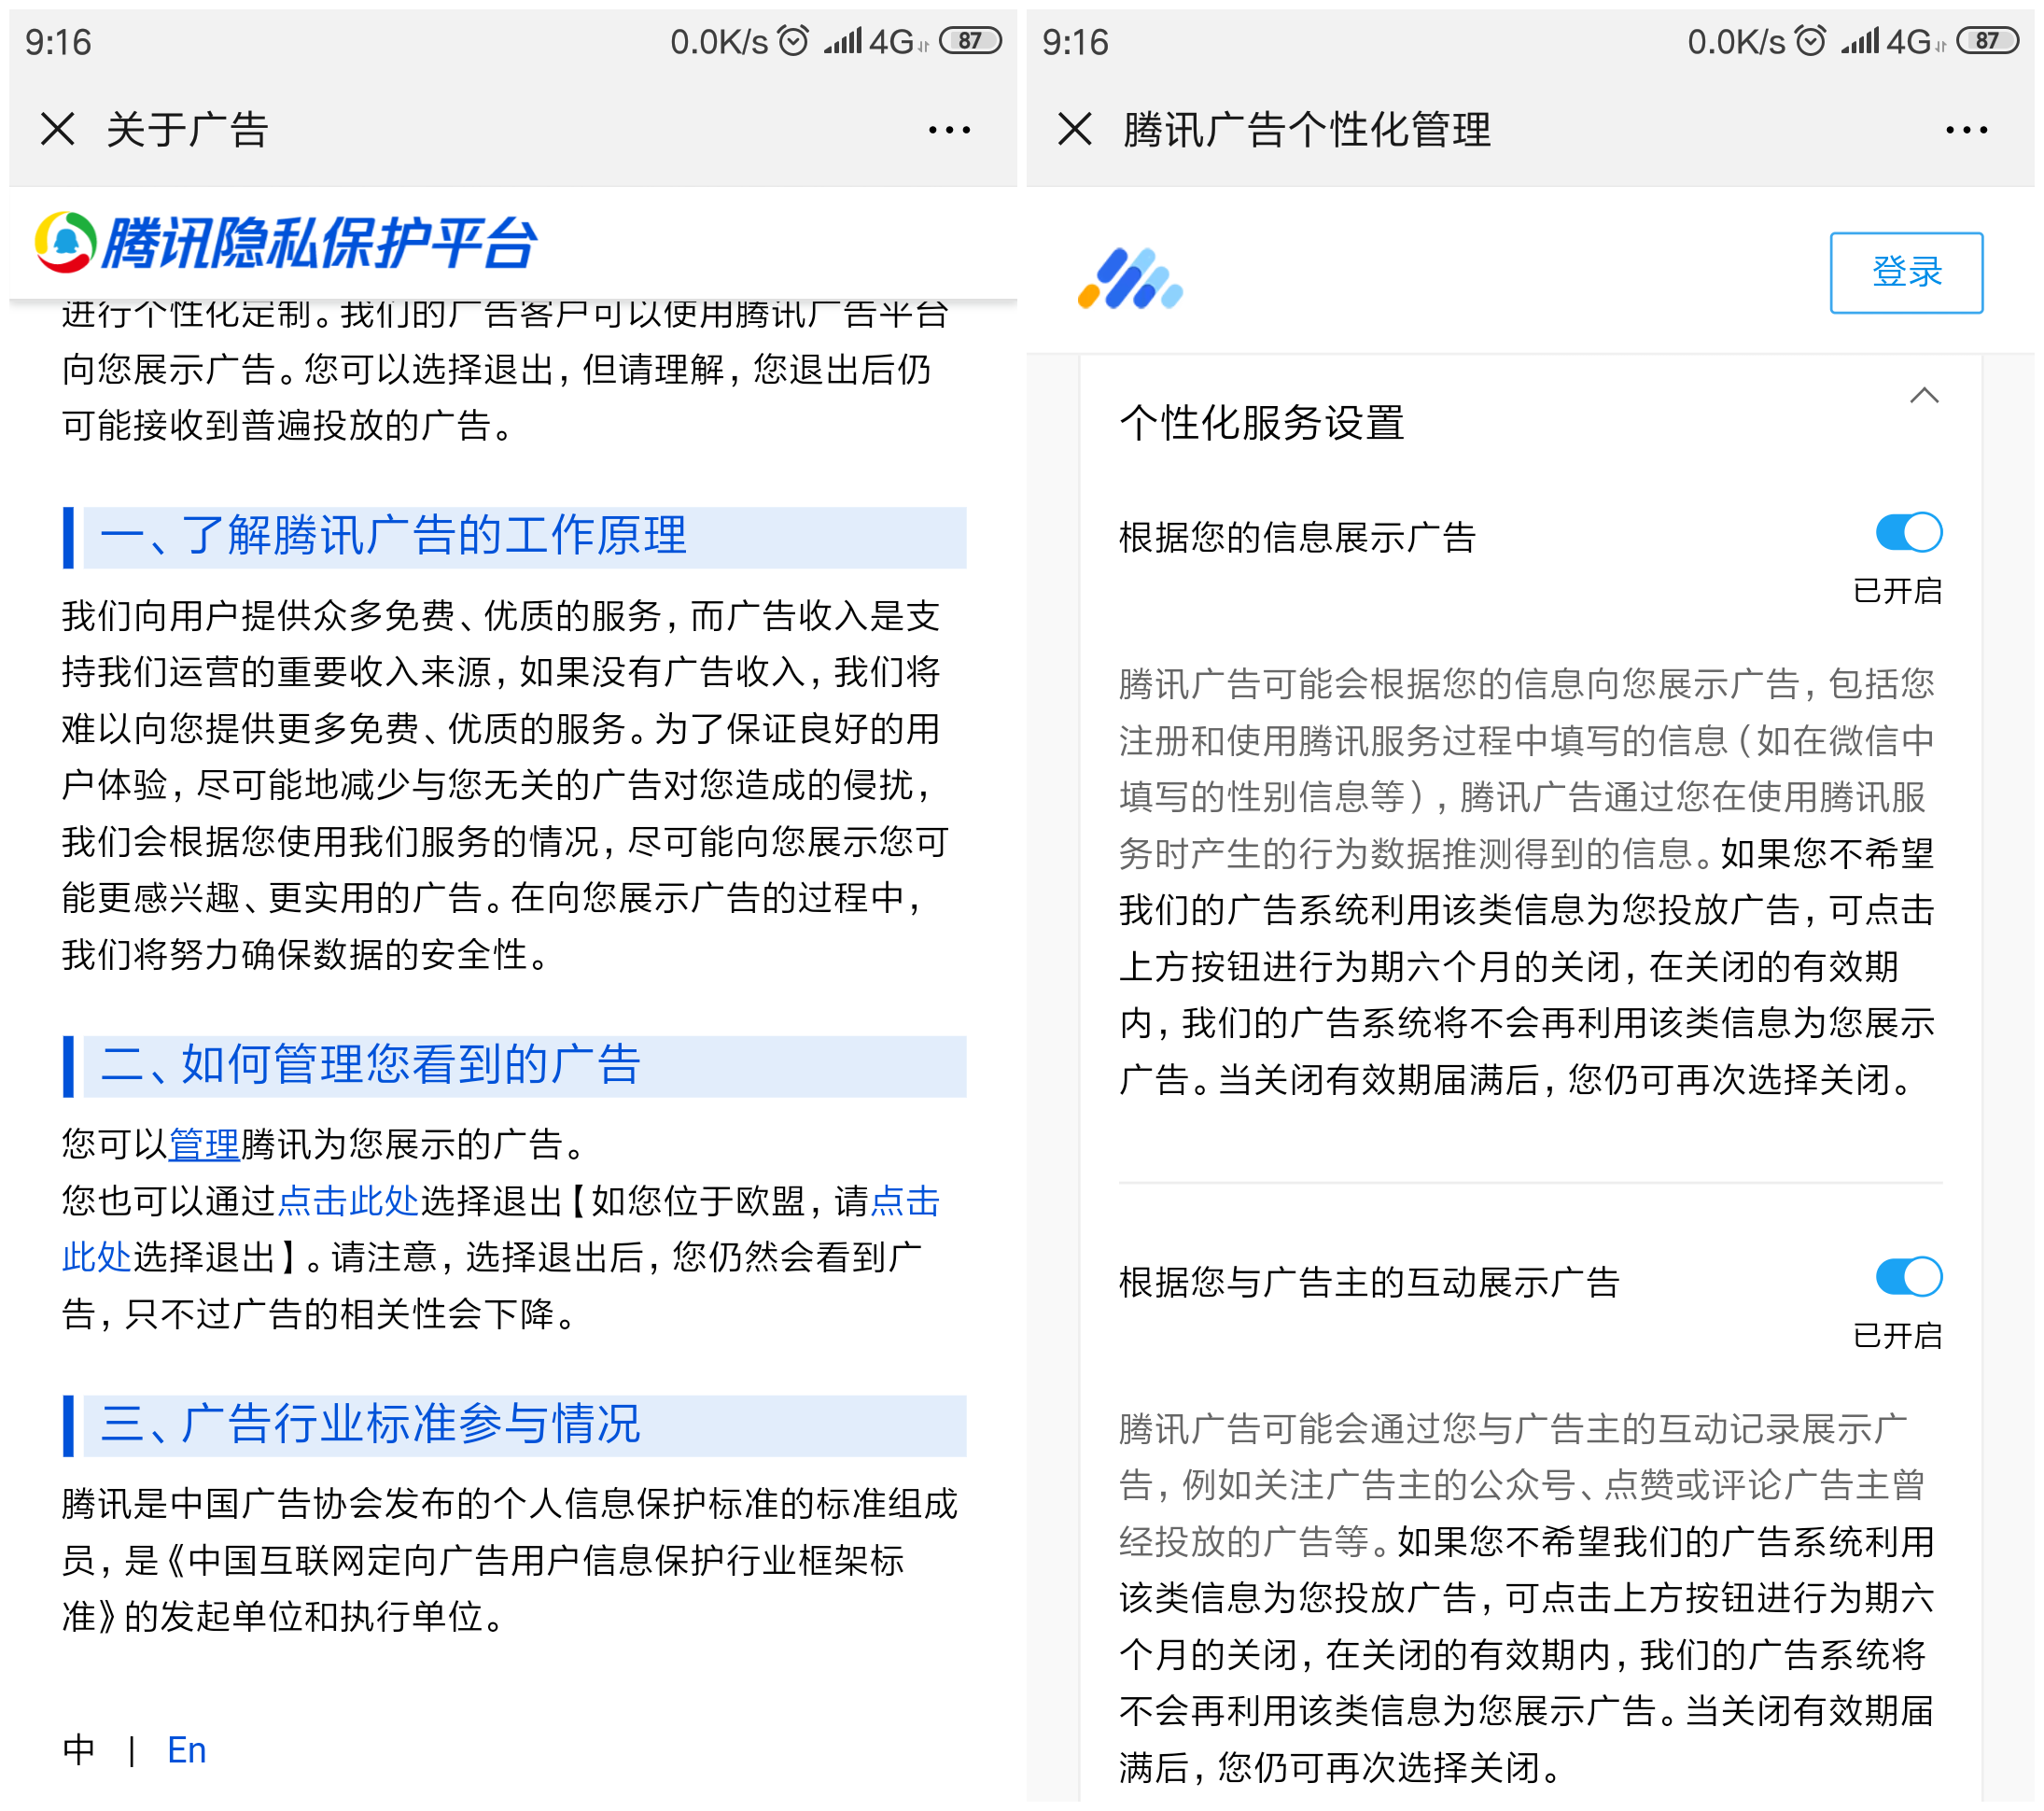Collapse the 个性化服务设置 section
This screenshot has width=2044, height=1811.
click(x=1924, y=396)
